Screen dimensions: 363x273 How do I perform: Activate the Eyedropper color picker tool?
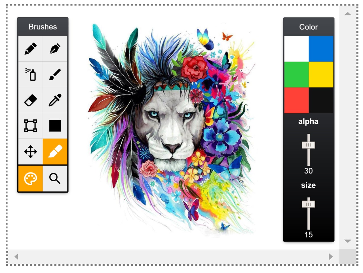point(55,100)
